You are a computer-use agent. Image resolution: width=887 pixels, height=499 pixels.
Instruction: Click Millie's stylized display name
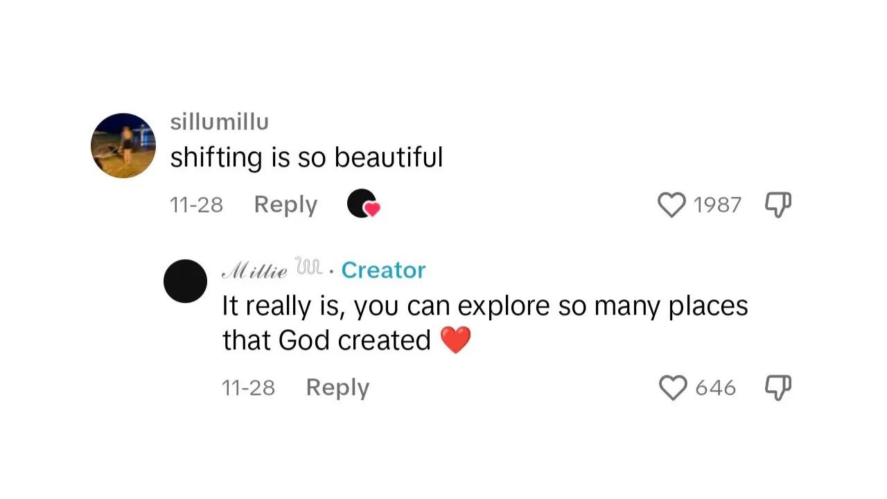pos(258,270)
